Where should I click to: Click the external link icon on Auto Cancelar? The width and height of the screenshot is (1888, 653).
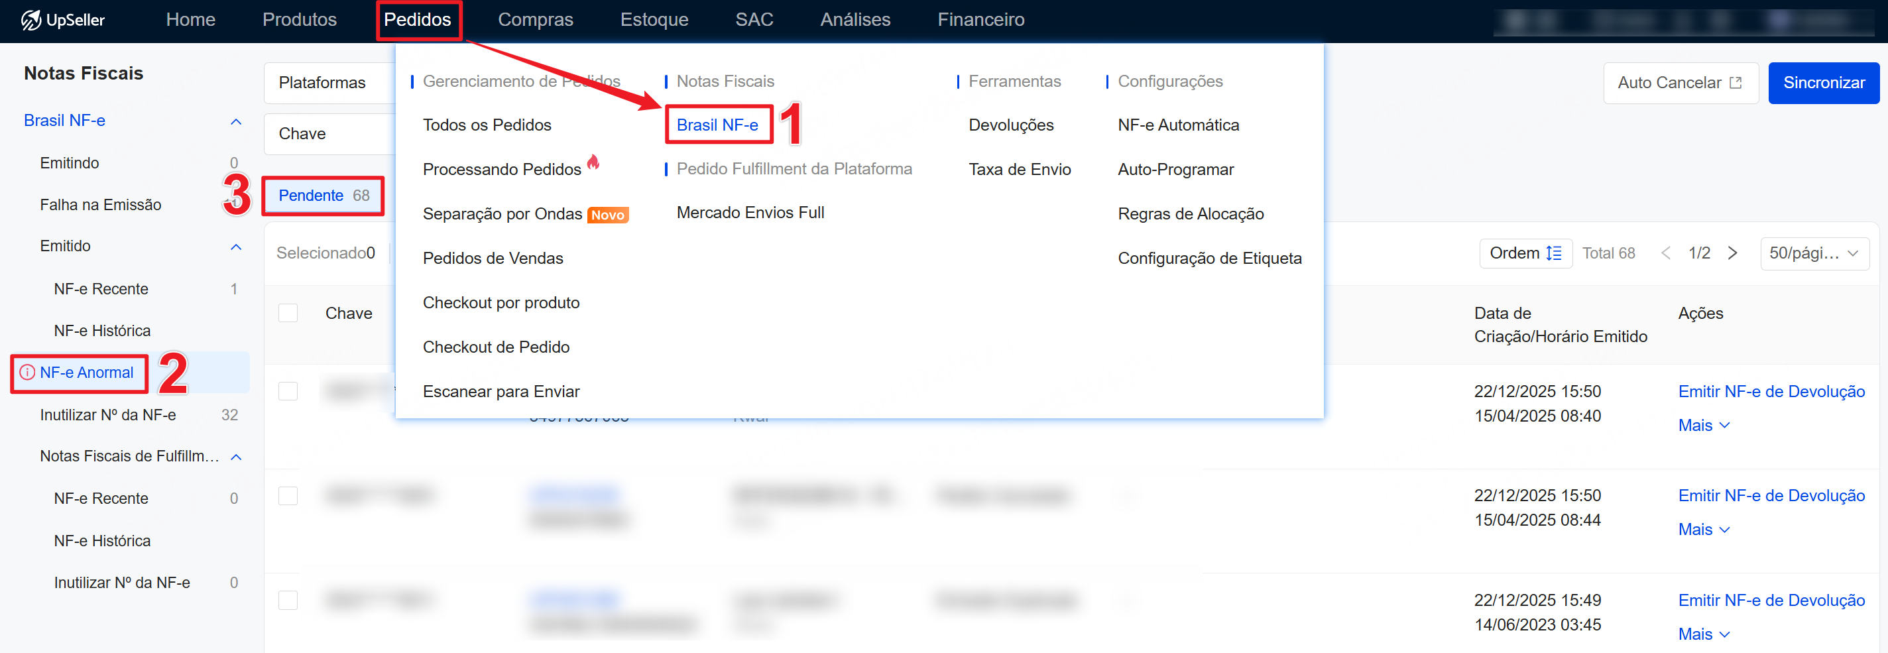coord(1735,83)
